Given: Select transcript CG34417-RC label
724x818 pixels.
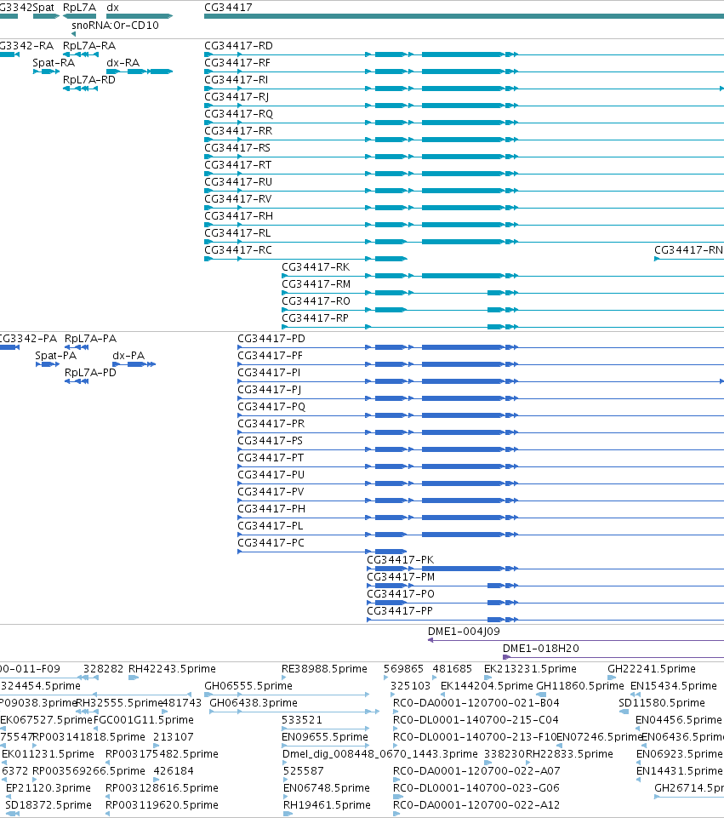Looking at the screenshot, I should click(x=237, y=250).
